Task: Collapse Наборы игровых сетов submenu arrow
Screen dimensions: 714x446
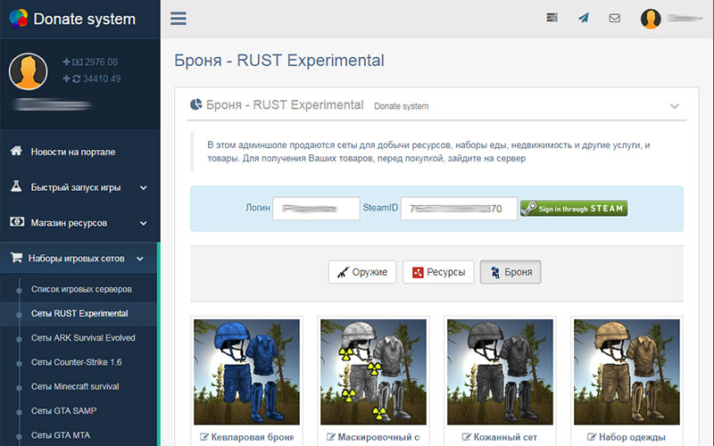Action: (x=140, y=259)
